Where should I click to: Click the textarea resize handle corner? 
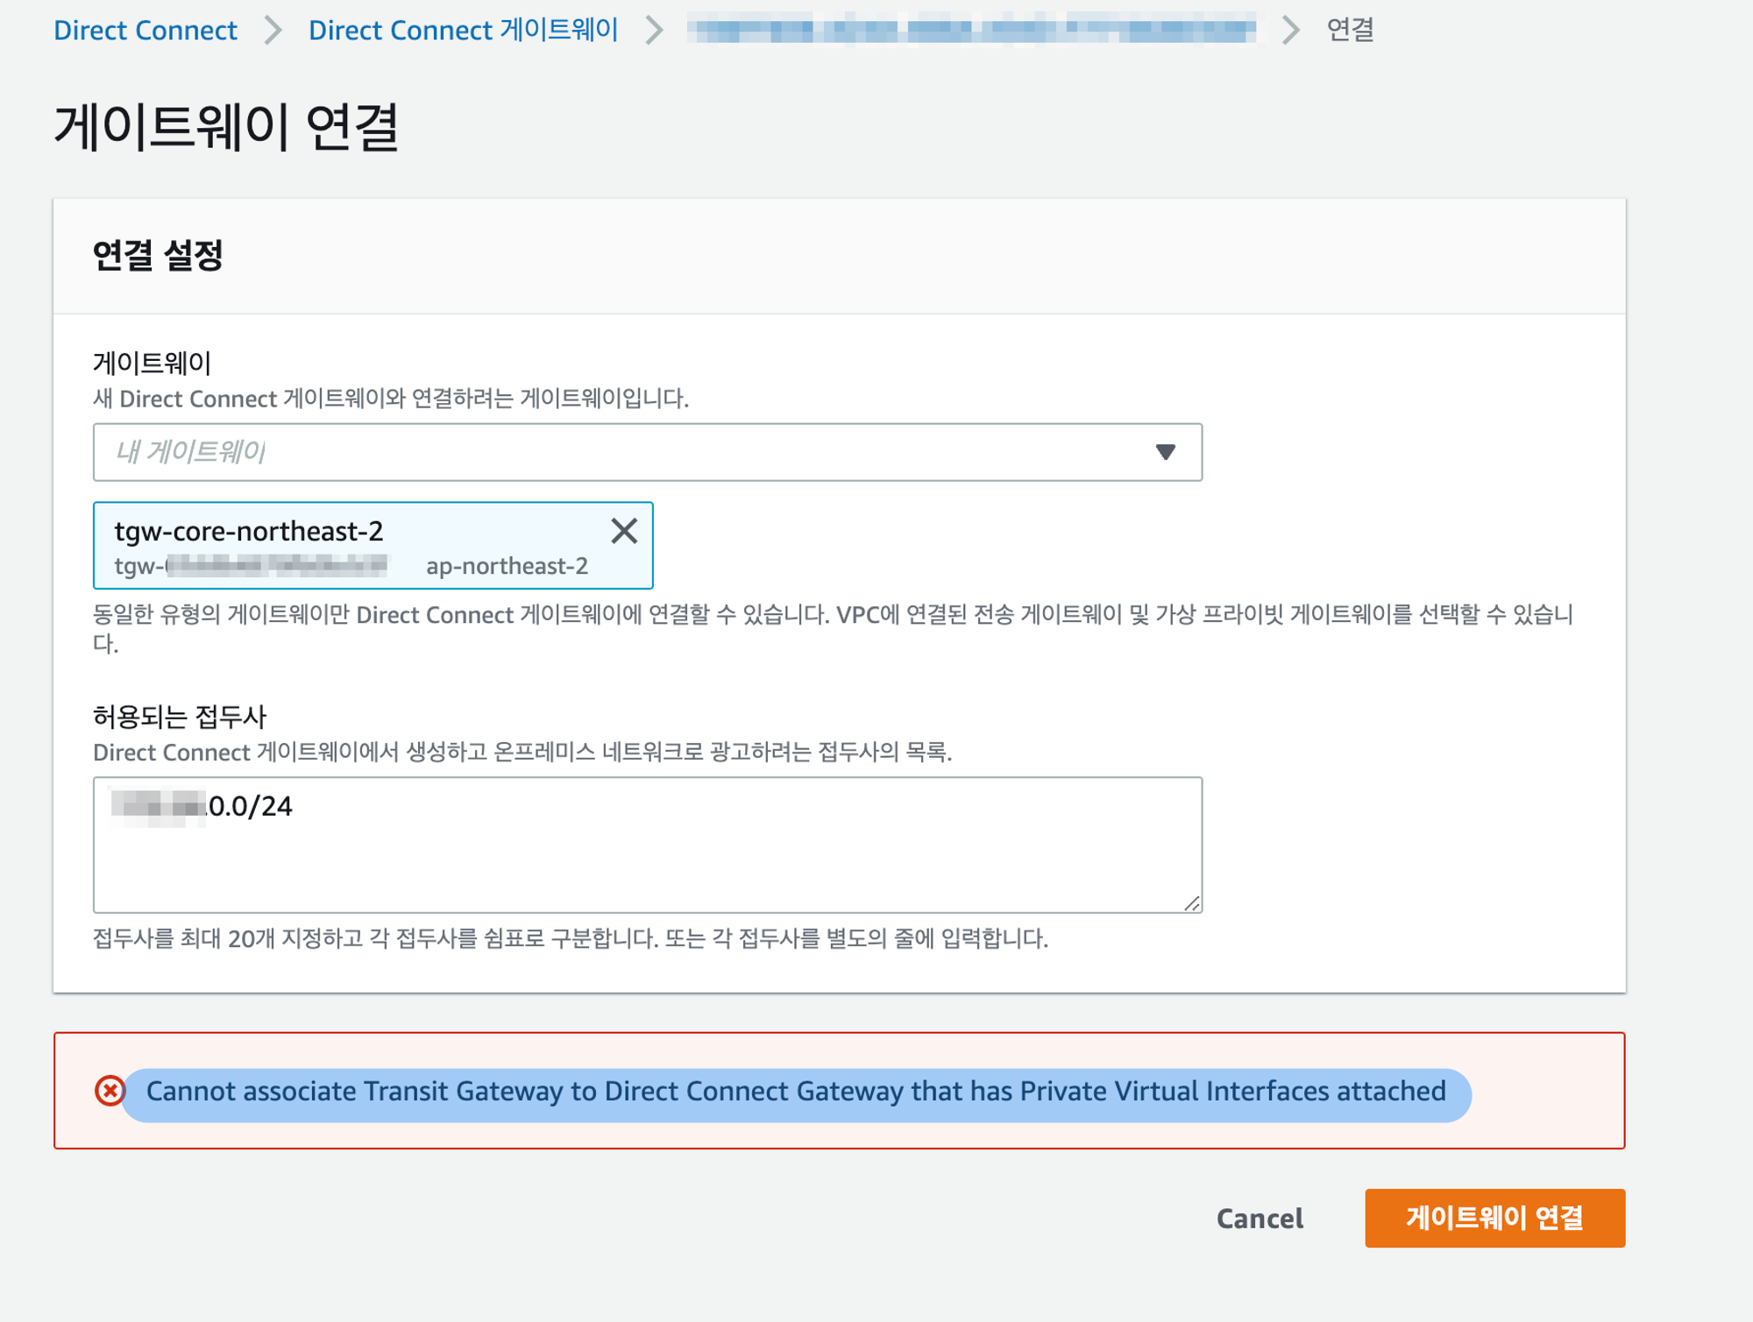point(1191,903)
